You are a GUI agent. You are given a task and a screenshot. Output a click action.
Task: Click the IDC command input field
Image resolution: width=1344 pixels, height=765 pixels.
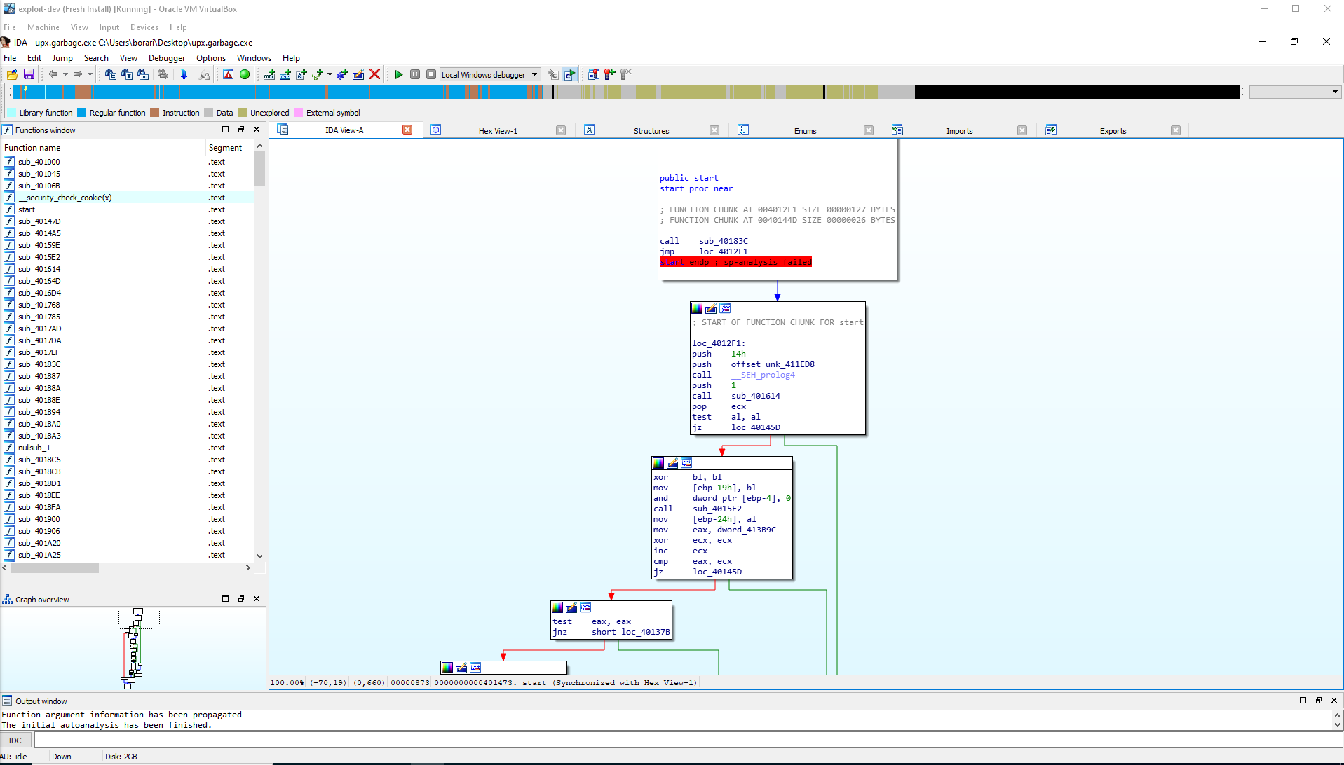[688, 740]
